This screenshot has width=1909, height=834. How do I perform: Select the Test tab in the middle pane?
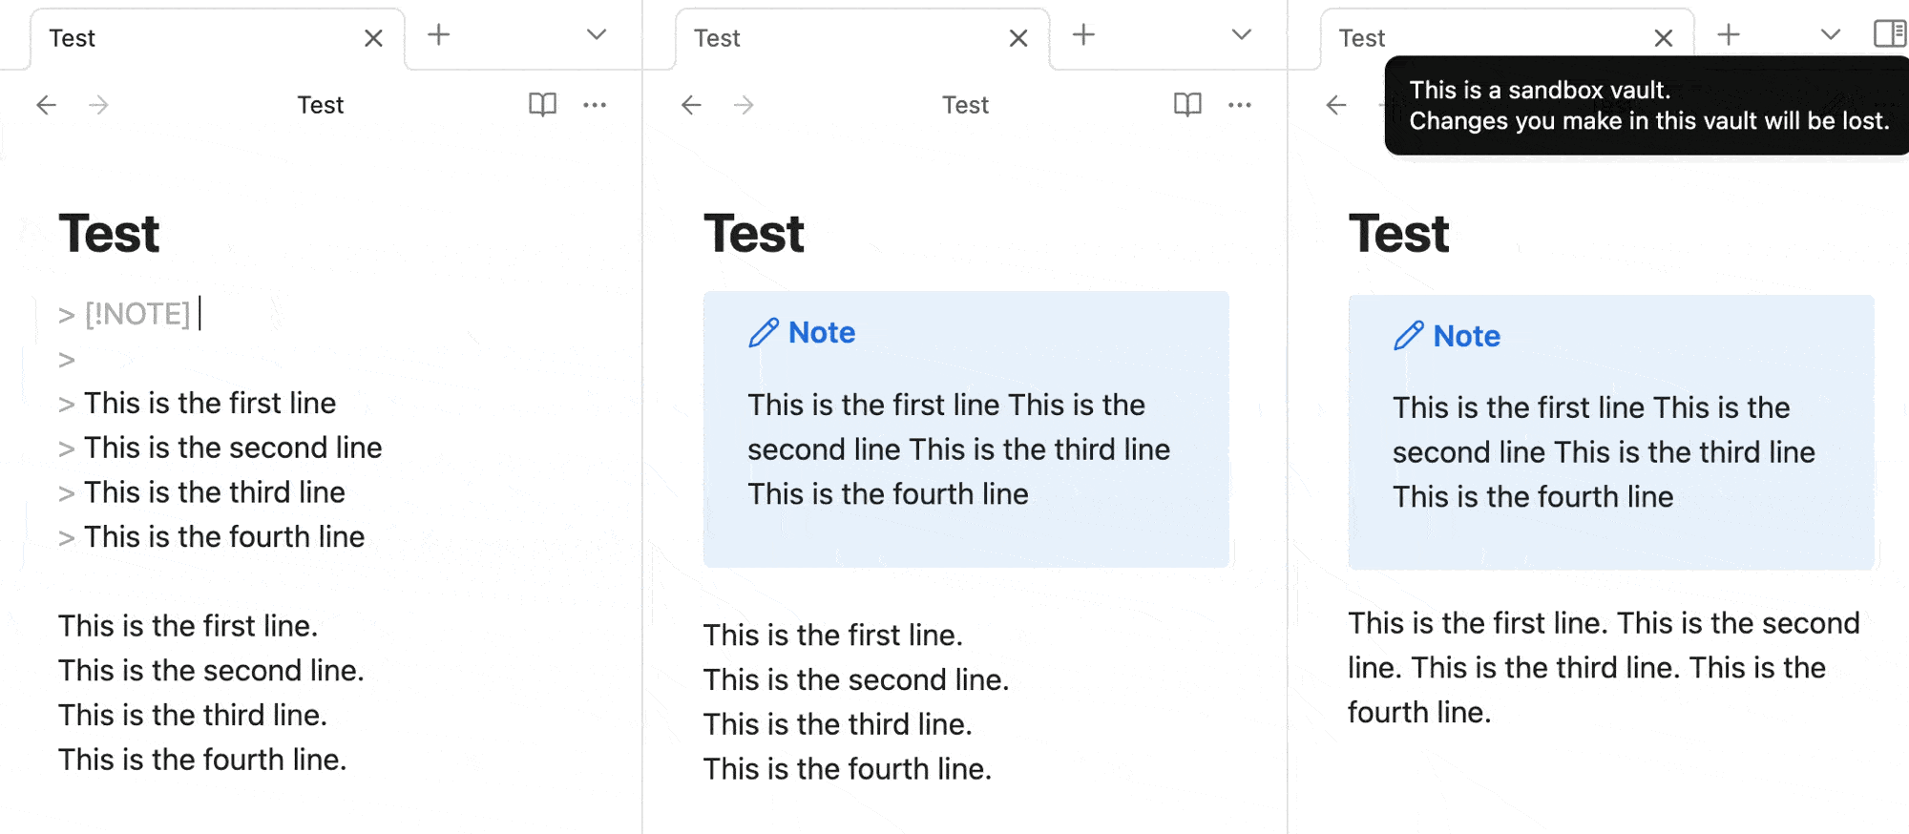tap(717, 38)
